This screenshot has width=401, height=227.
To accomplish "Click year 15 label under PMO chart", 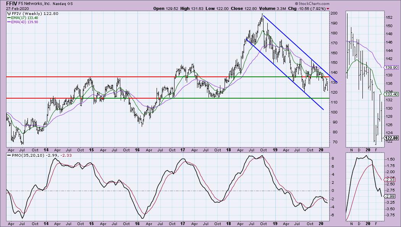I will (x=92, y=224).
